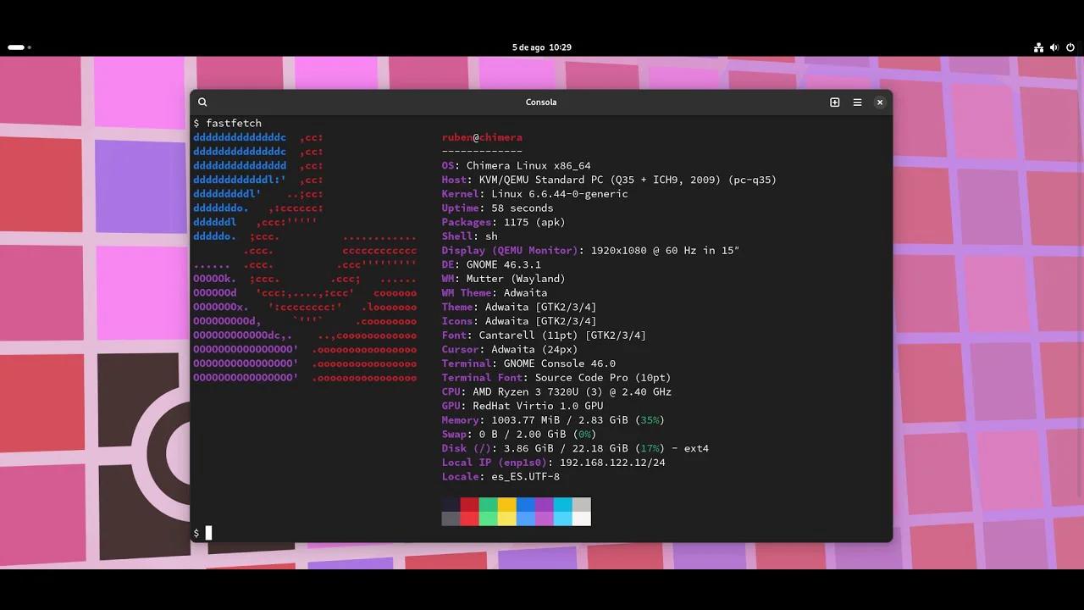Open the Console hamburger menu
Viewport: 1084px width, 610px height.
click(x=857, y=102)
